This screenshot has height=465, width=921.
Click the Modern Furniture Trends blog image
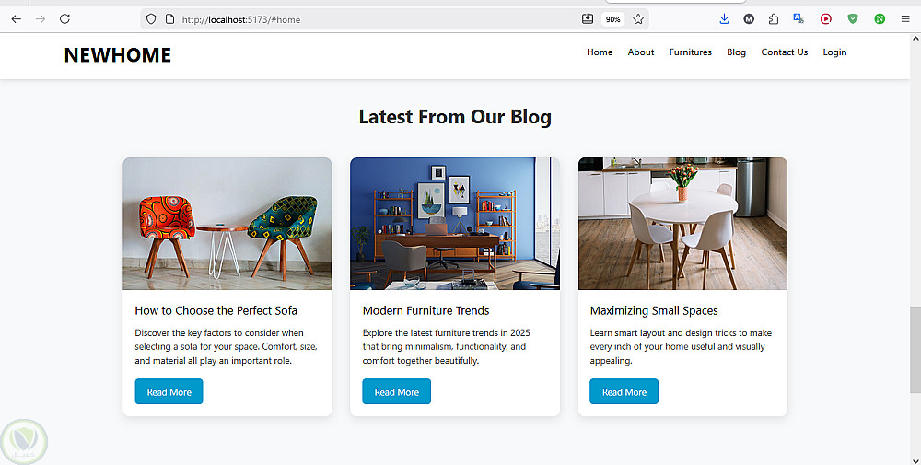coord(454,224)
